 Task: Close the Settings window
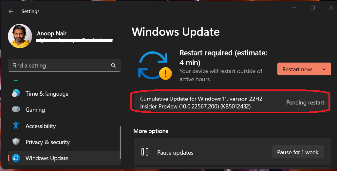point(331,8)
